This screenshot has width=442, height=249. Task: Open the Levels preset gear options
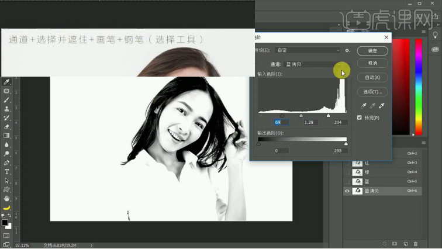click(x=347, y=50)
